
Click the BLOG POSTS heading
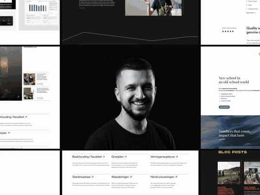pyautogui.click(x=233, y=152)
